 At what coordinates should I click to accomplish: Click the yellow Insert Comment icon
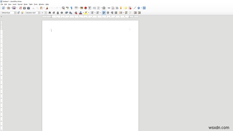[x=126, y=8]
